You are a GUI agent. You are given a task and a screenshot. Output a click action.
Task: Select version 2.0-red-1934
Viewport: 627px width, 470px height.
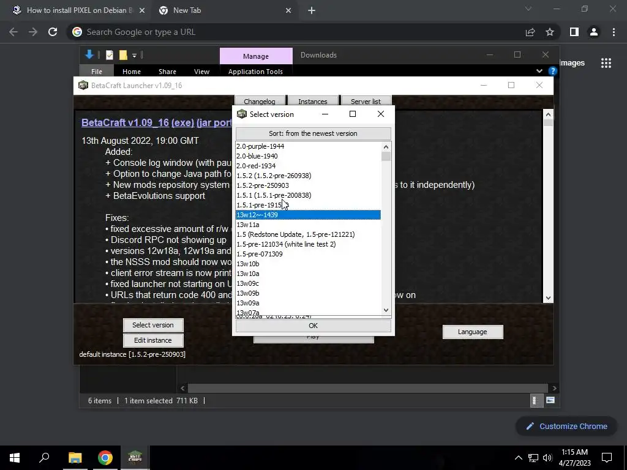tap(308, 166)
